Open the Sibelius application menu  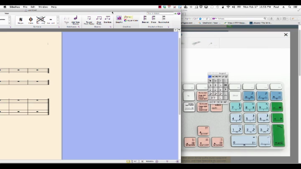tap(15, 7)
